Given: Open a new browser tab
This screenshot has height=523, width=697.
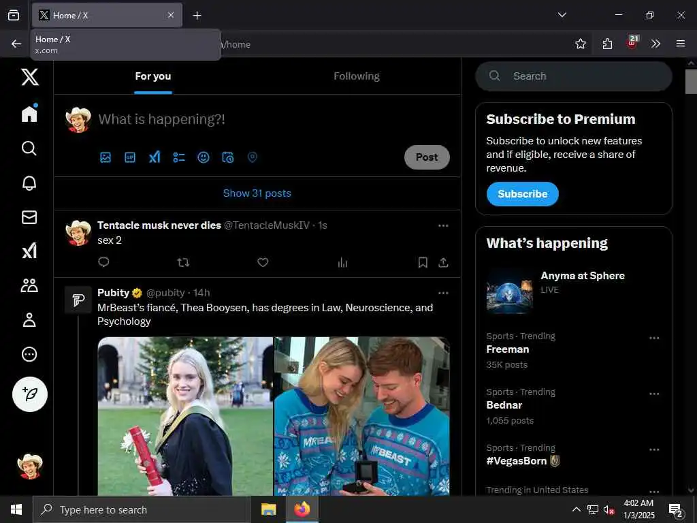Looking at the screenshot, I should point(197,16).
